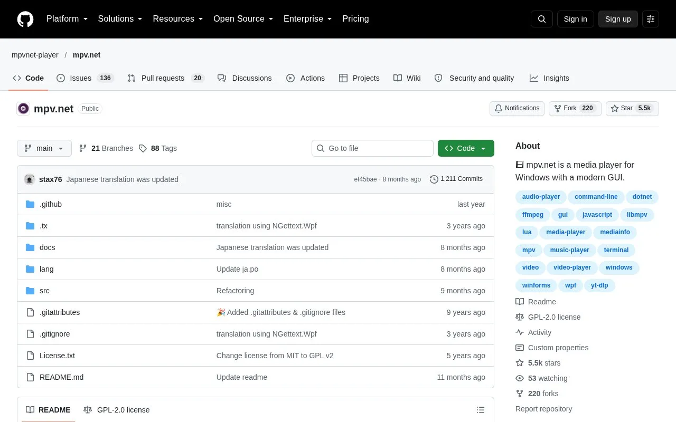
Task: Click the eye icon beside 53 watching
Action: point(520,378)
